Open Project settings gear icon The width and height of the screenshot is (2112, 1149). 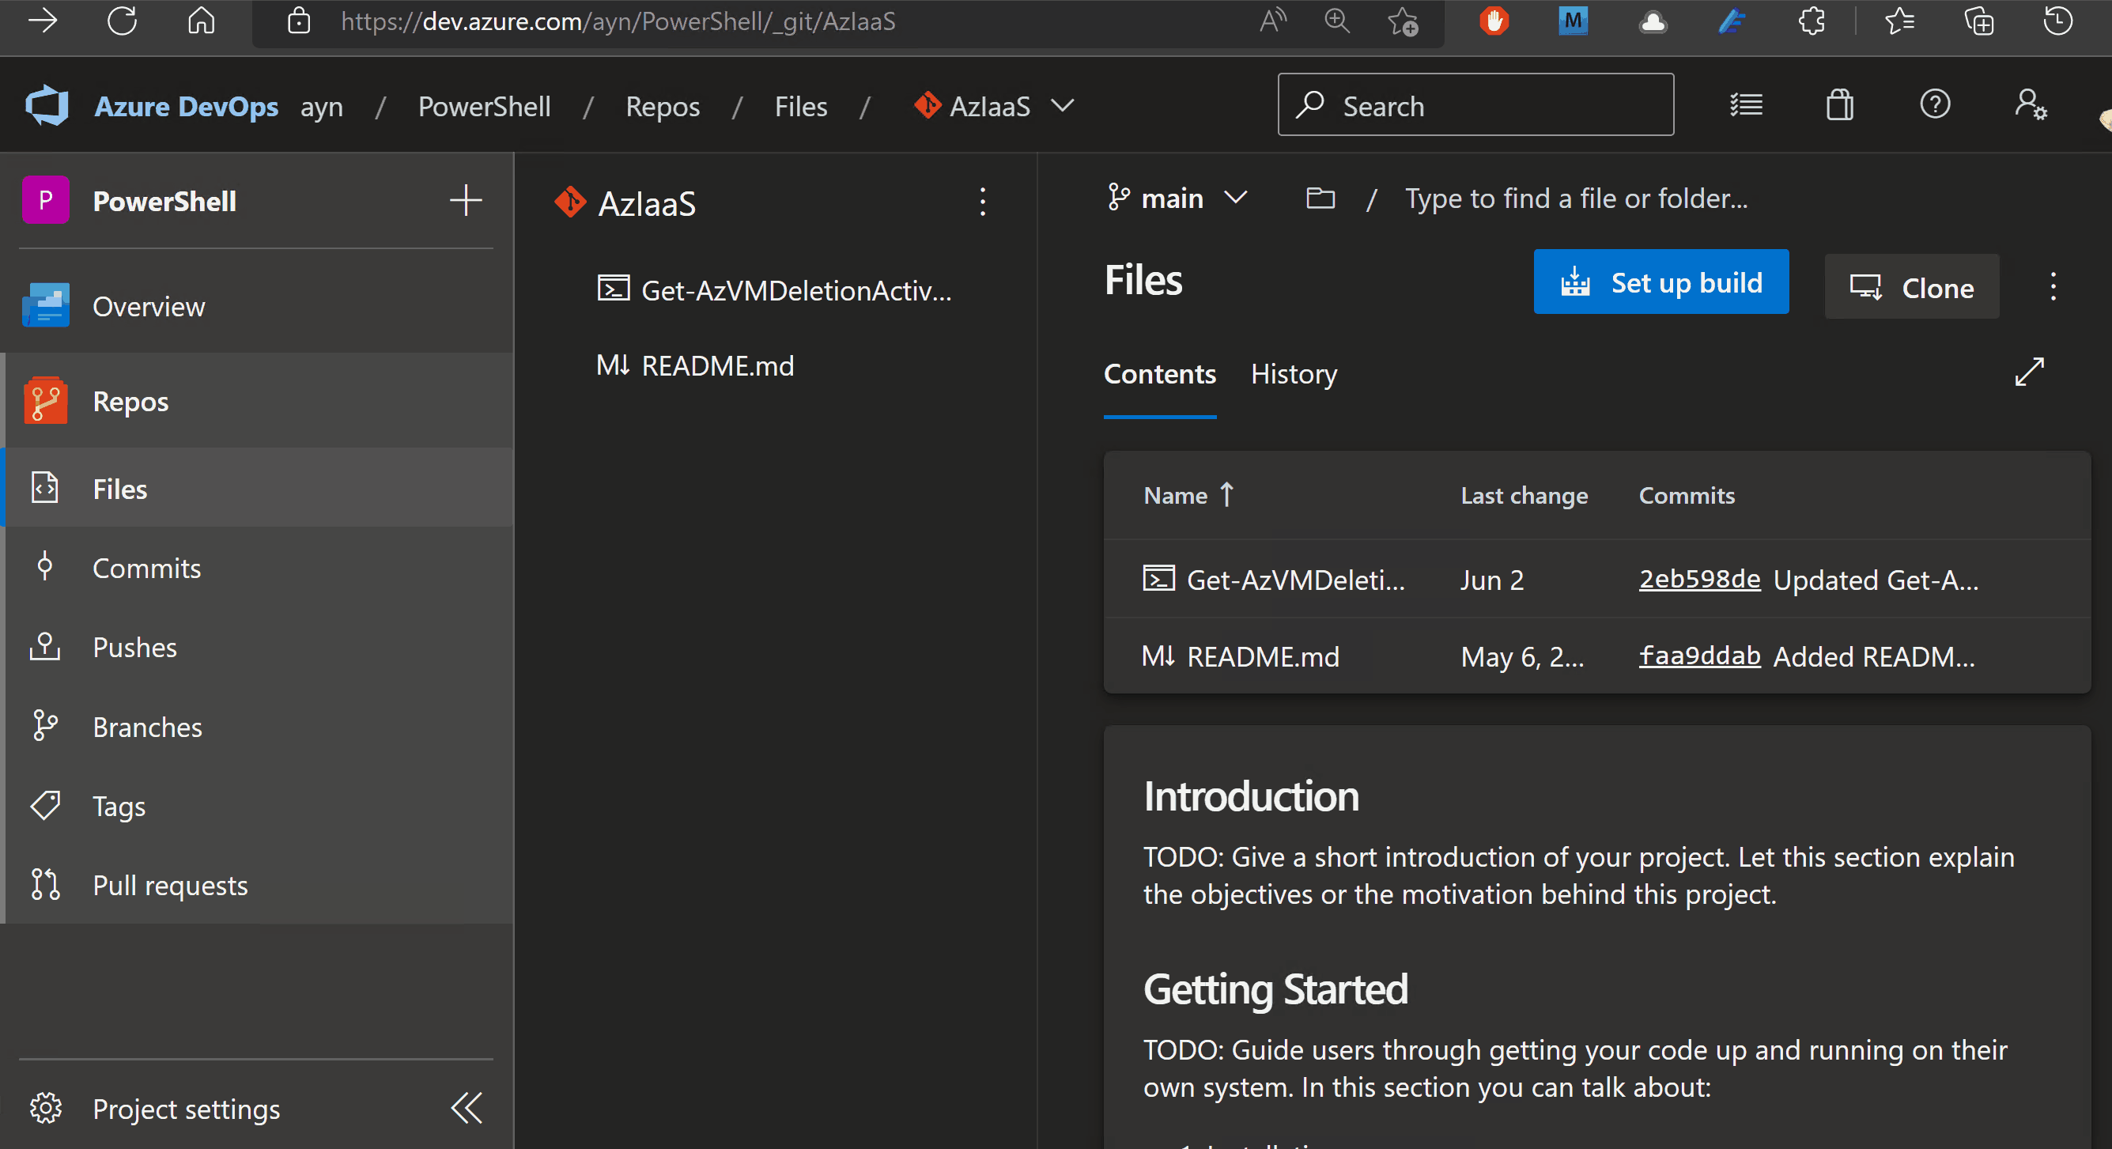click(x=46, y=1108)
